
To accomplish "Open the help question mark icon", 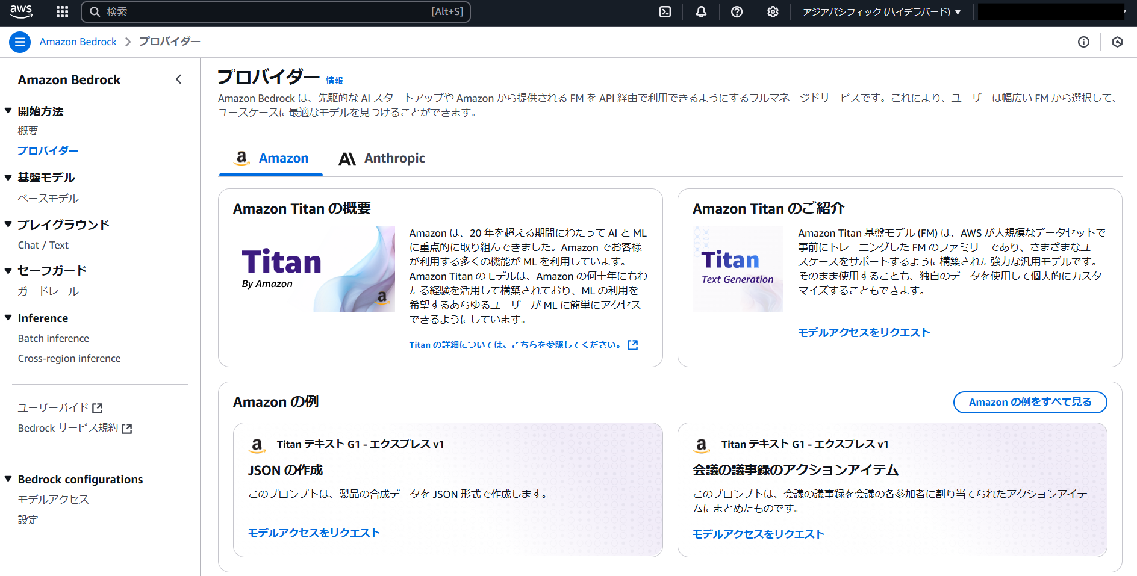I will 737,11.
